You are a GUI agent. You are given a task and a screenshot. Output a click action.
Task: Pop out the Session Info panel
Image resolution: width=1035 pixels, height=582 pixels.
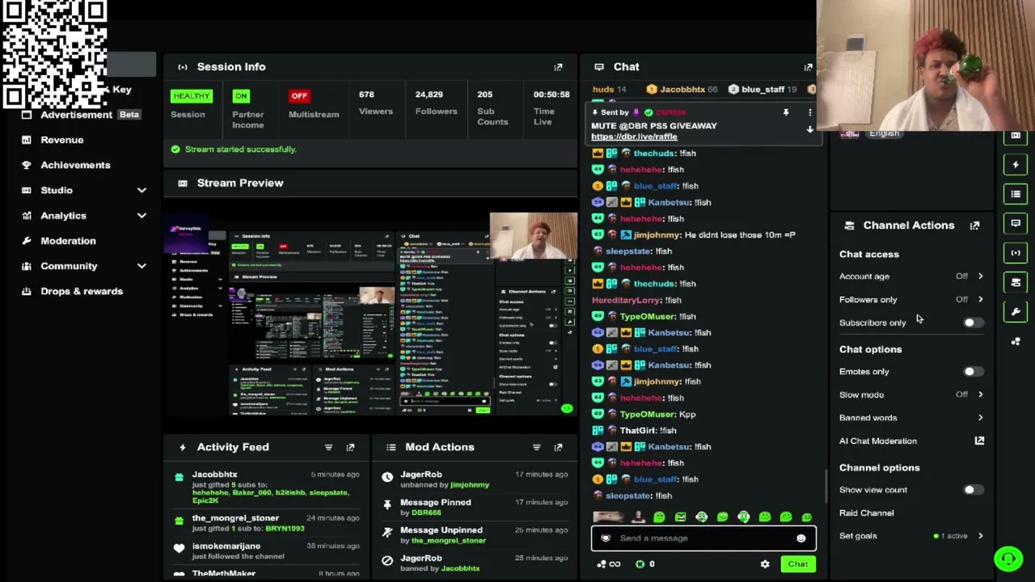558,67
